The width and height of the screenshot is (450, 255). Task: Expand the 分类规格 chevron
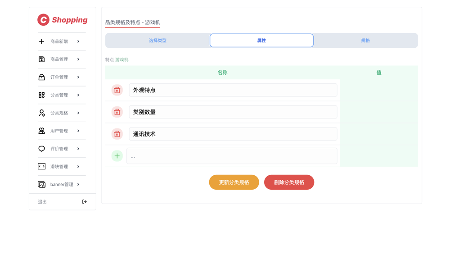(x=78, y=113)
